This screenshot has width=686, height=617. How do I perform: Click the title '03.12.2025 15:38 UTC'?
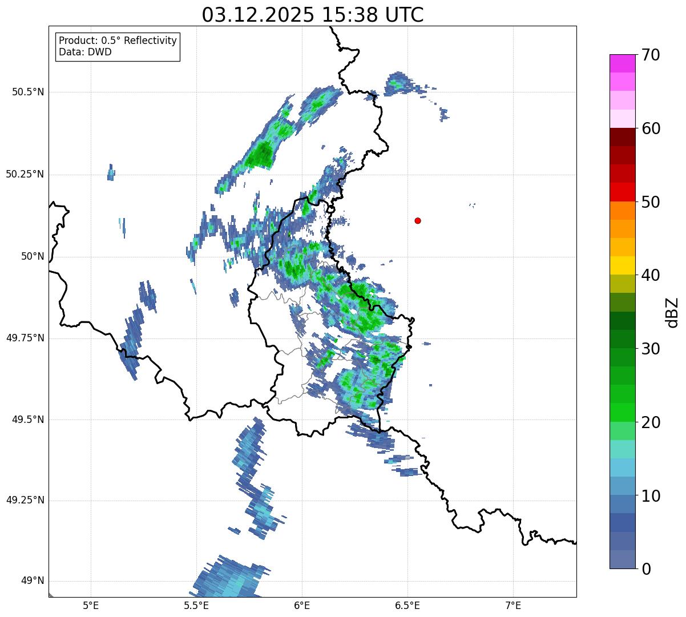coord(313,15)
